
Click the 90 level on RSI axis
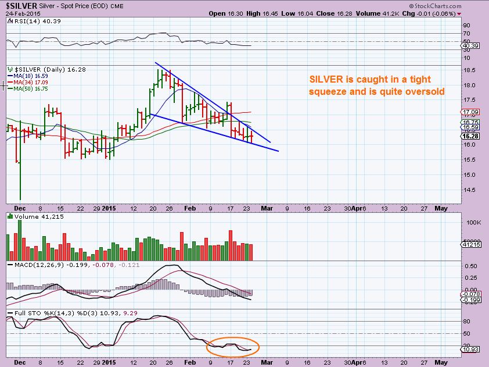467,25
